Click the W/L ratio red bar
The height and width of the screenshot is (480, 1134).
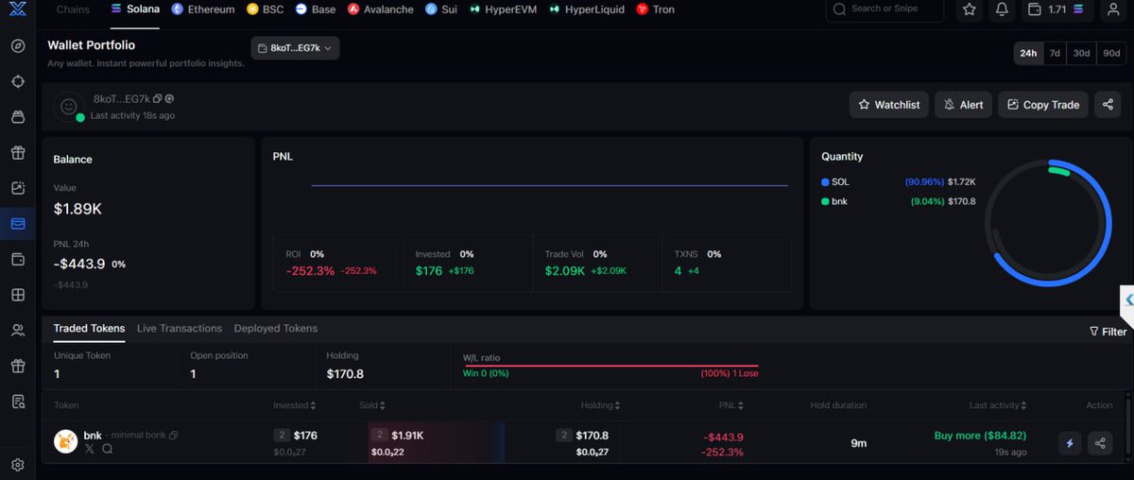pos(610,366)
